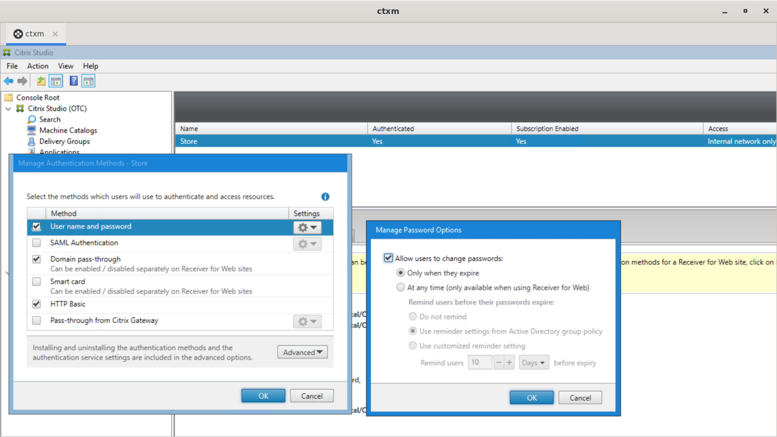Open the Days unit dropdown
Image resolution: width=777 pixels, height=437 pixels.
534,363
